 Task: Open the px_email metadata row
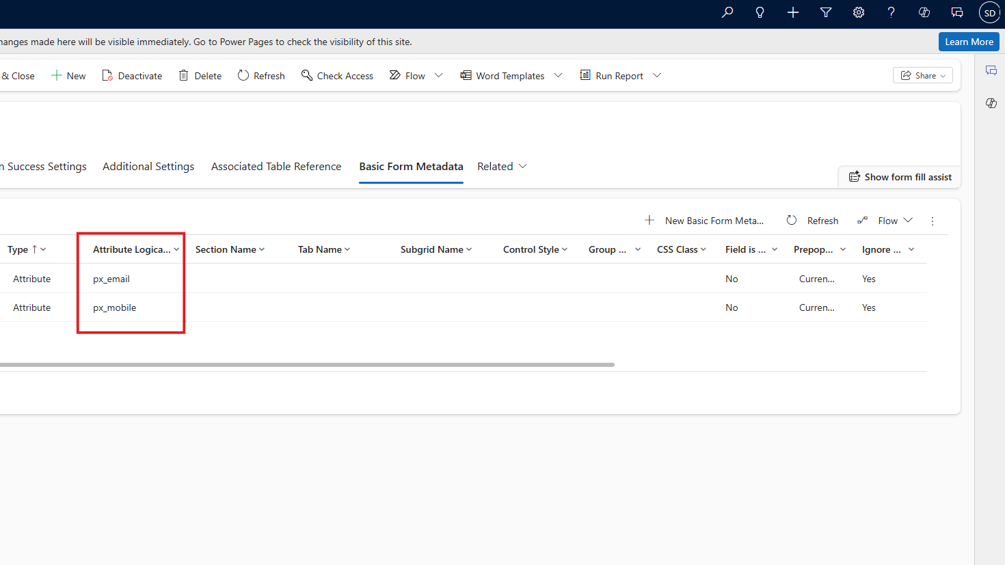click(x=111, y=279)
